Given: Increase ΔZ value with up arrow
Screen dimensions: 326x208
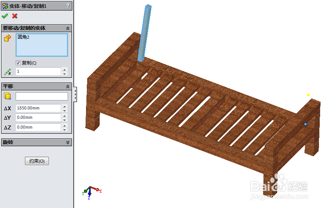Looking at the screenshot, I should point(64,126).
